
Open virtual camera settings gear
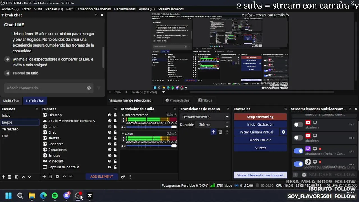coord(284,132)
